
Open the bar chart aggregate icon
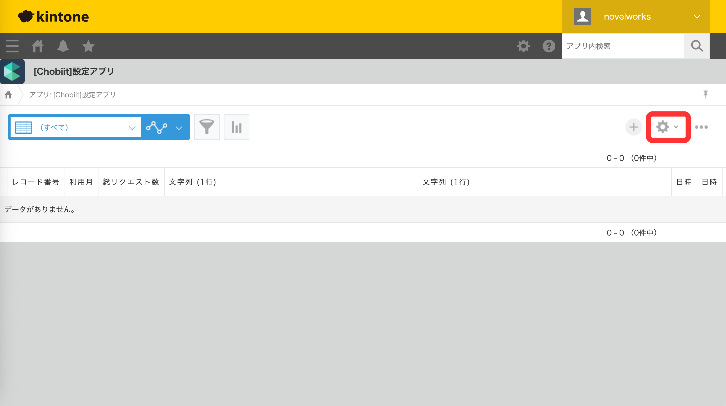click(236, 127)
